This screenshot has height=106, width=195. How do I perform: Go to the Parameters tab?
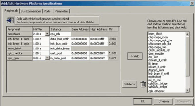point(61,11)
